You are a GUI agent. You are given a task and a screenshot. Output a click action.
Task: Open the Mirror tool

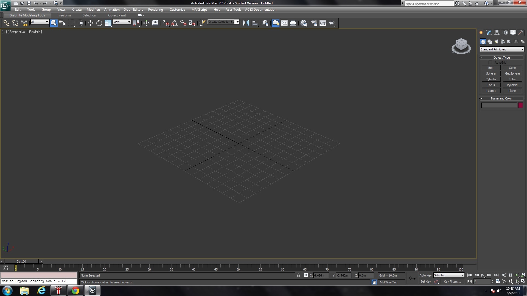click(x=246, y=23)
